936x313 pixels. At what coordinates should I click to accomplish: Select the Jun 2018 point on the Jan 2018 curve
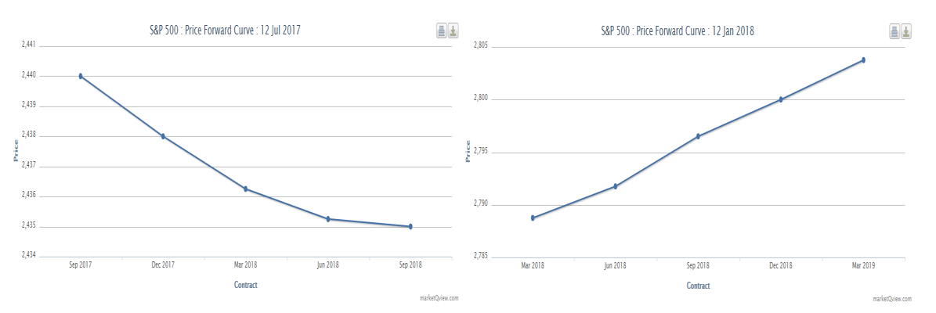click(616, 186)
